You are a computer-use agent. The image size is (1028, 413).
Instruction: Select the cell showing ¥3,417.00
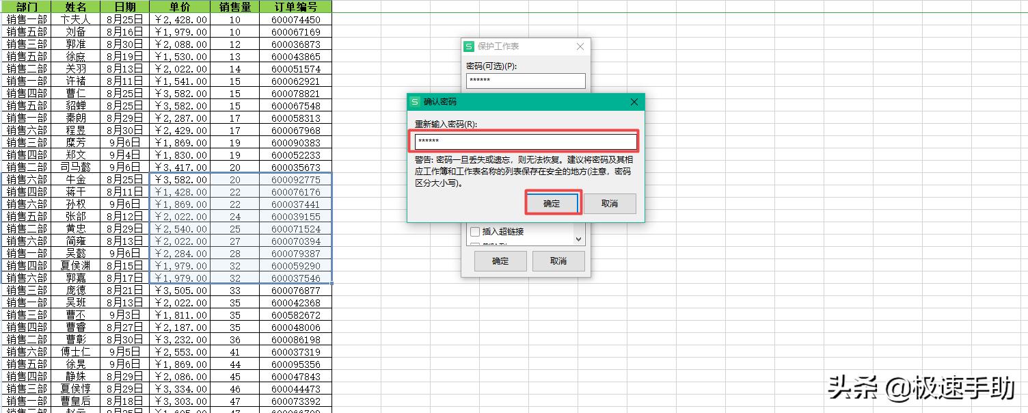[179, 167]
